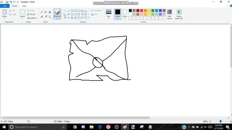This screenshot has width=232, height=130.
Task: Choose the Five-point star shape
Action: 72,18
